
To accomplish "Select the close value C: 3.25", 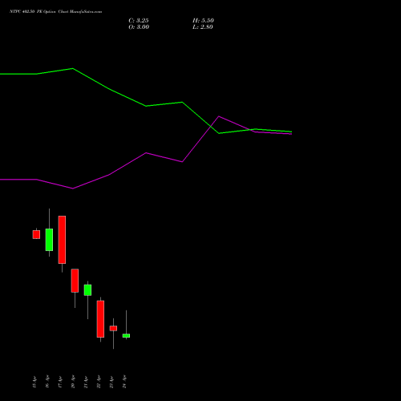I will [139, 21].
